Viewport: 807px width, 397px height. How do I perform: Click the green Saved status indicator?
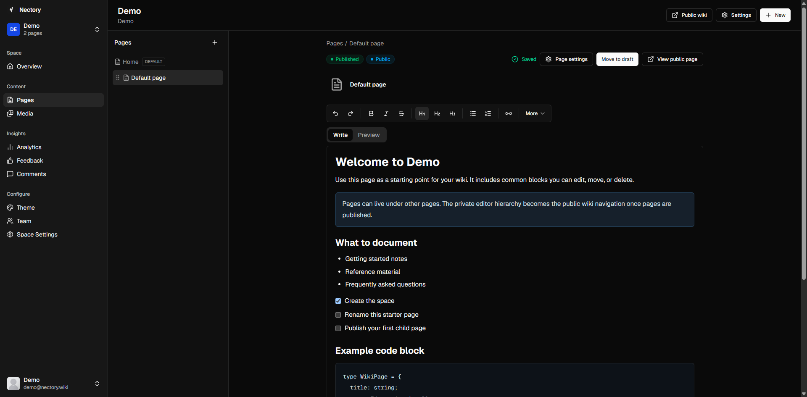[x=524, y=59]
